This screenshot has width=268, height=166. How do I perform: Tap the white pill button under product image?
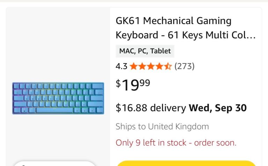click(54, 164)
